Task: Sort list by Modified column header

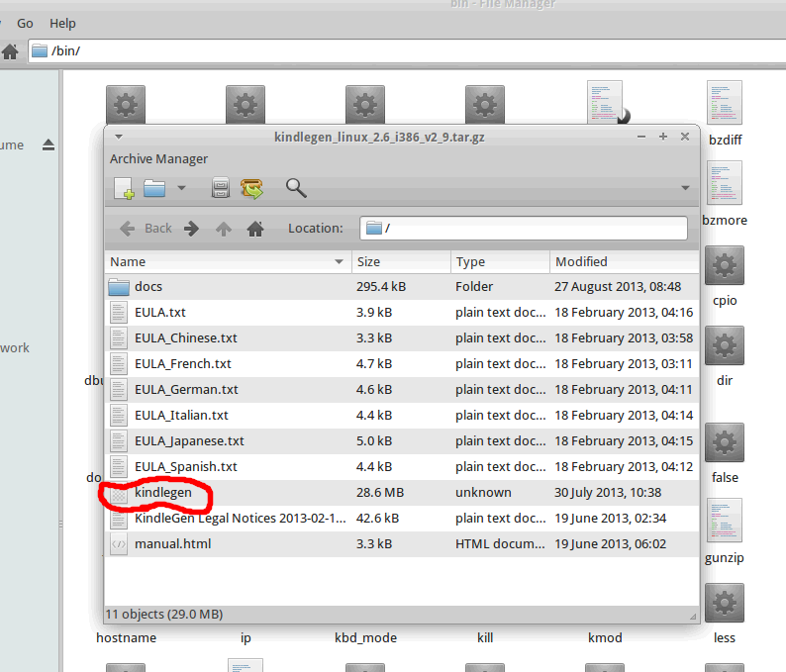Action: coord(624,262)
